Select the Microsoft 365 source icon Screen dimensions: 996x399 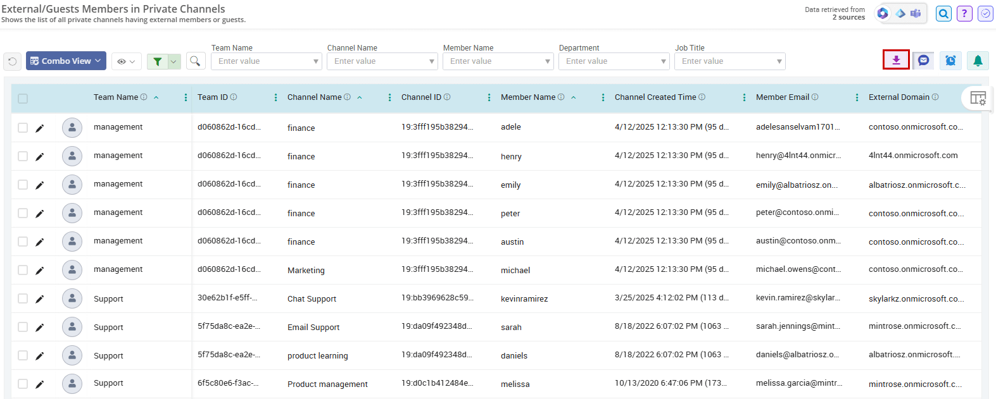883,13
